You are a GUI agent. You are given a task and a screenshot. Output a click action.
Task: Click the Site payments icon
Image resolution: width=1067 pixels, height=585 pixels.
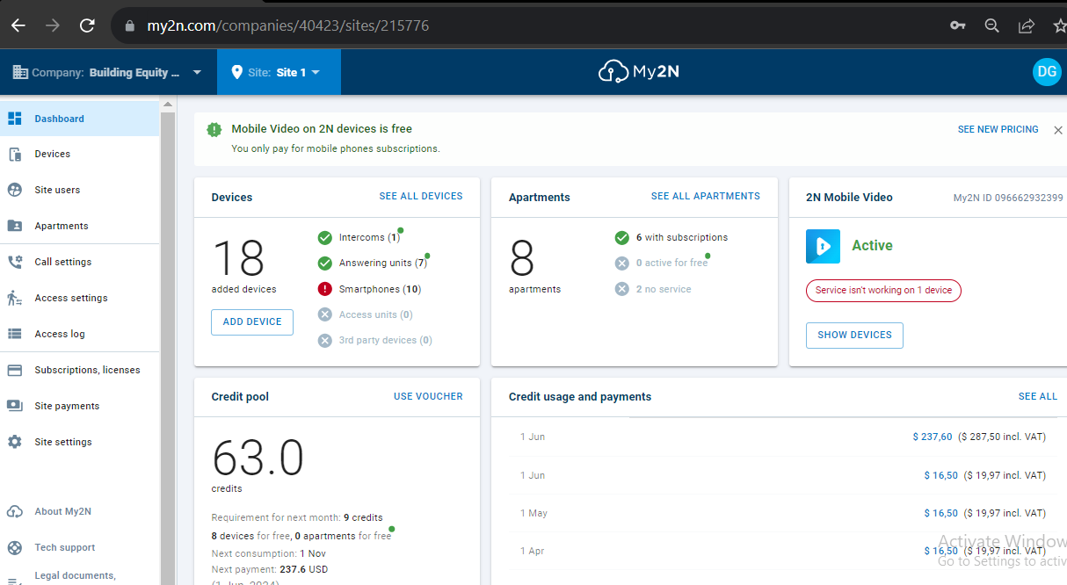click(14, 406)
